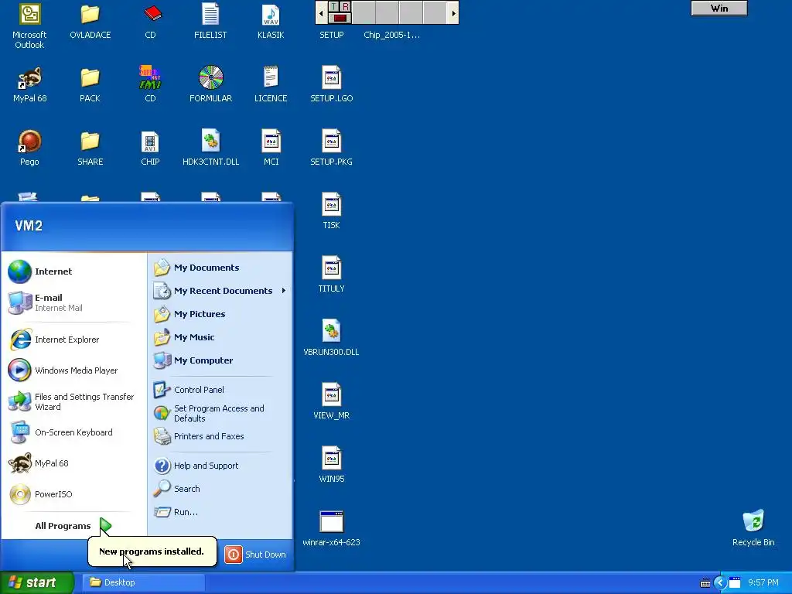
Task: Select the SETUP.PKG file icon
Action: [x=331, y=148]
